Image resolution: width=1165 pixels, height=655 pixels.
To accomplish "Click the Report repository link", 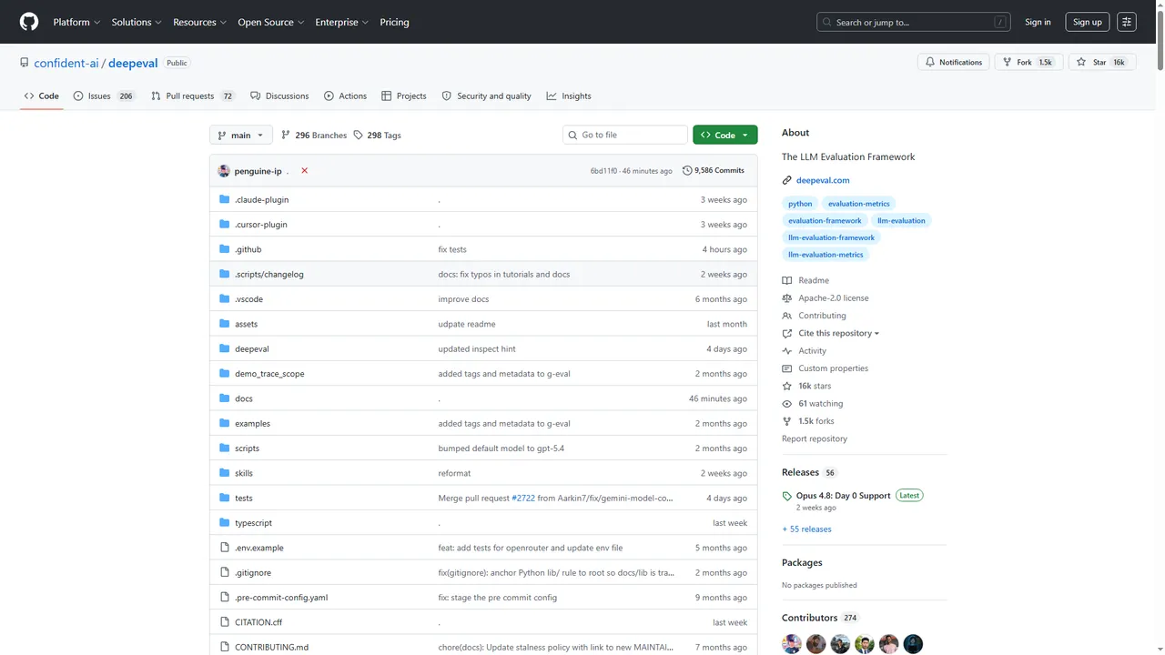I will [x=815, y=438].
